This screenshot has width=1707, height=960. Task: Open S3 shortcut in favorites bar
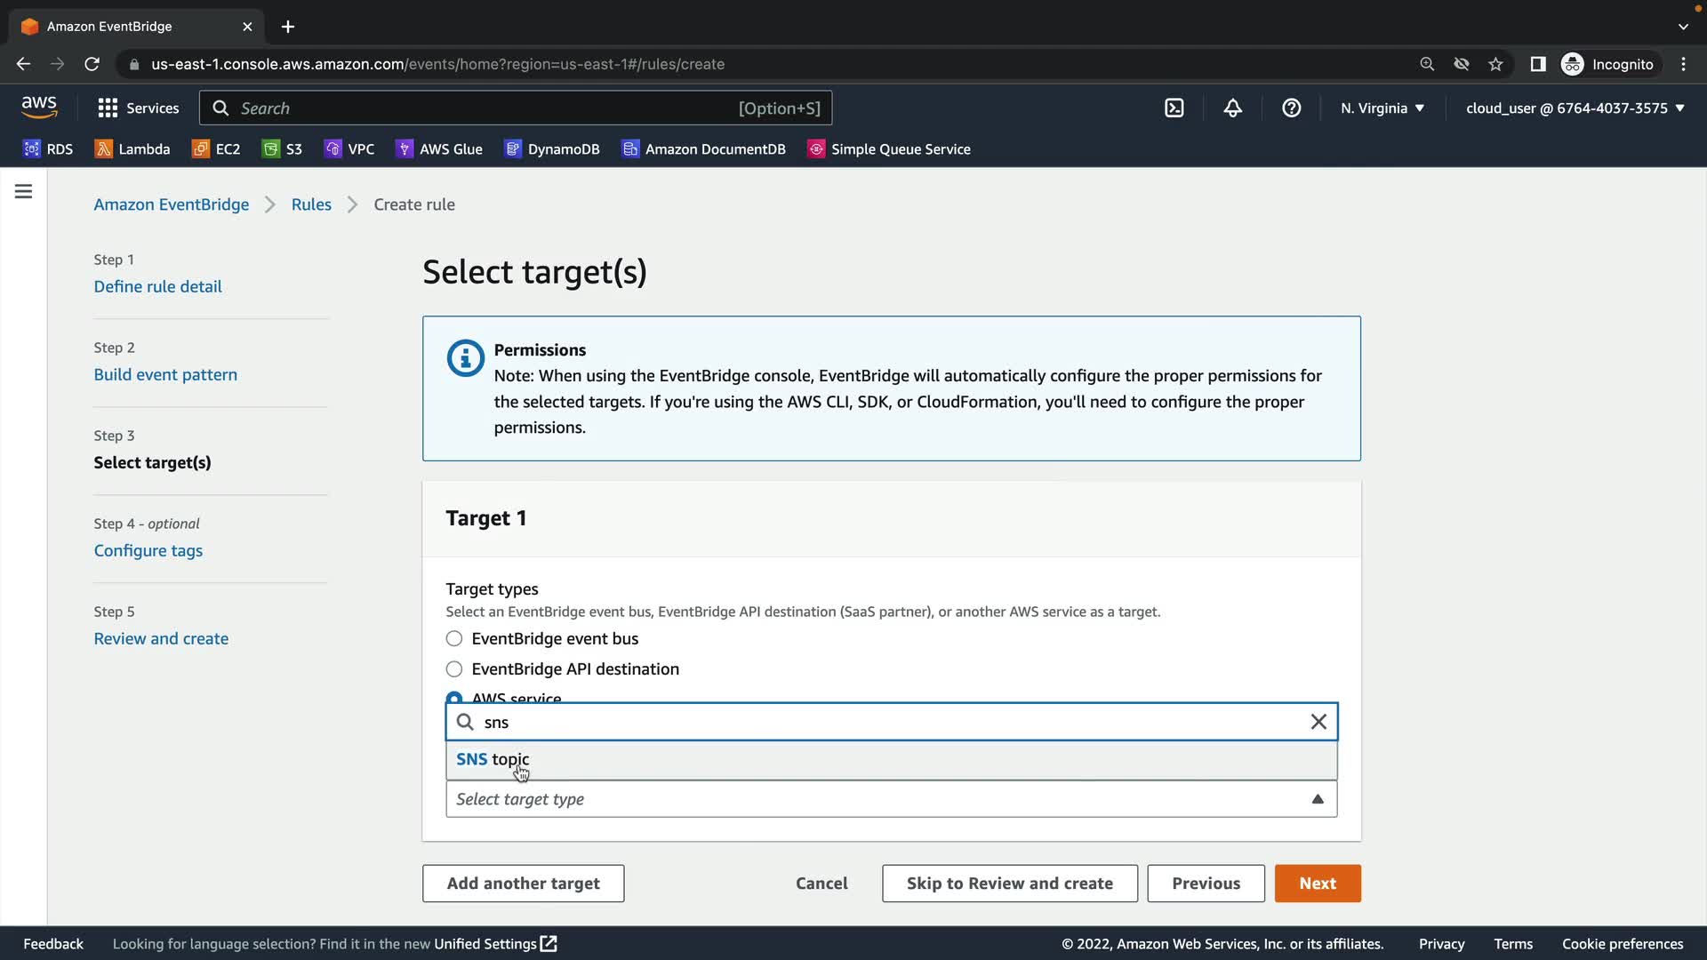pos(283,149)
